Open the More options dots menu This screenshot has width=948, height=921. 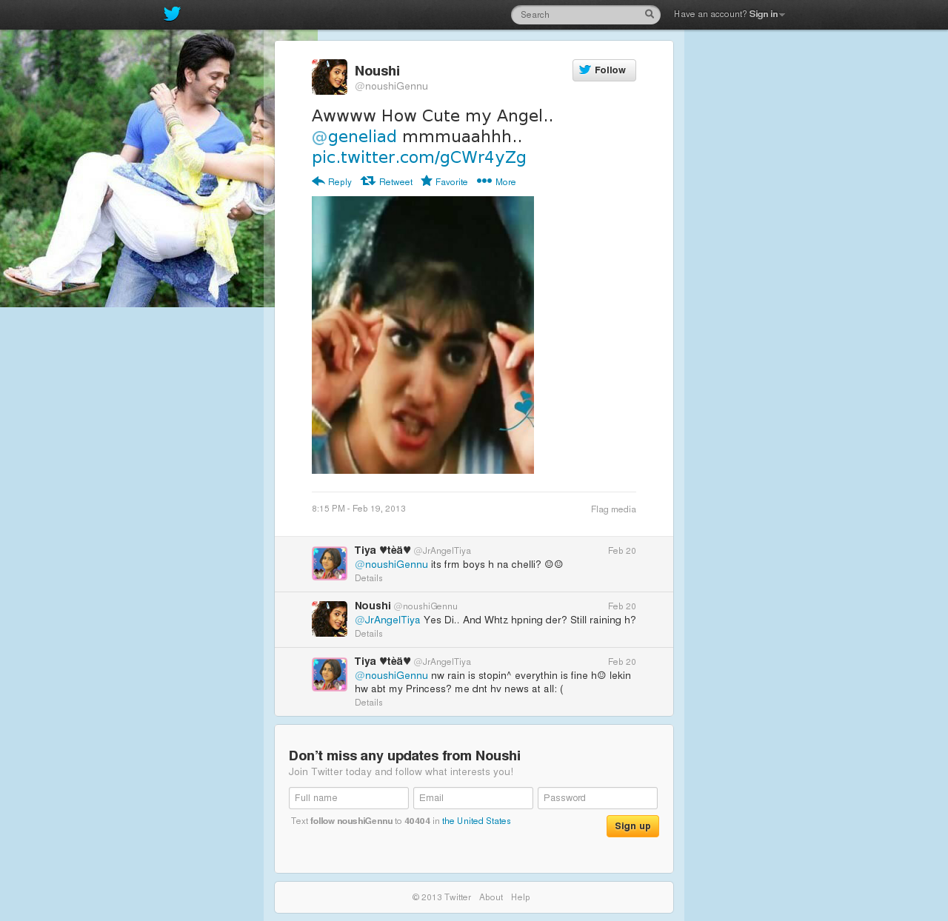pyautogui.click(x=484, y=181)
